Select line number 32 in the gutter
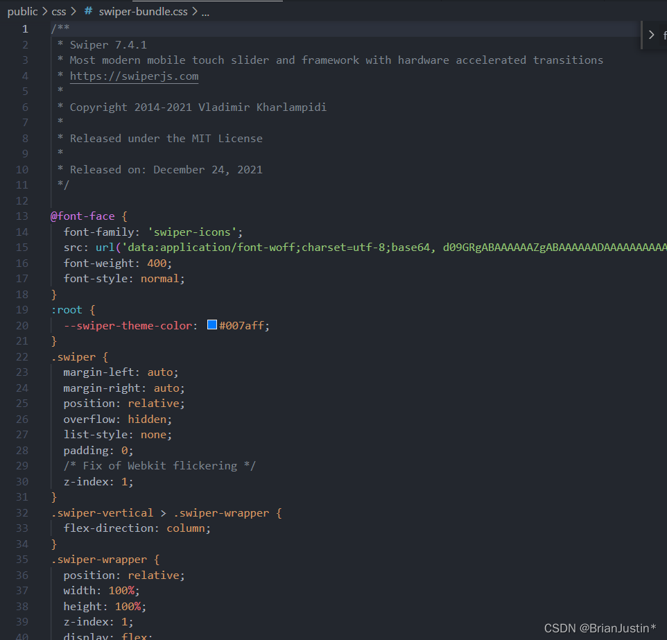 click(21, 512)
